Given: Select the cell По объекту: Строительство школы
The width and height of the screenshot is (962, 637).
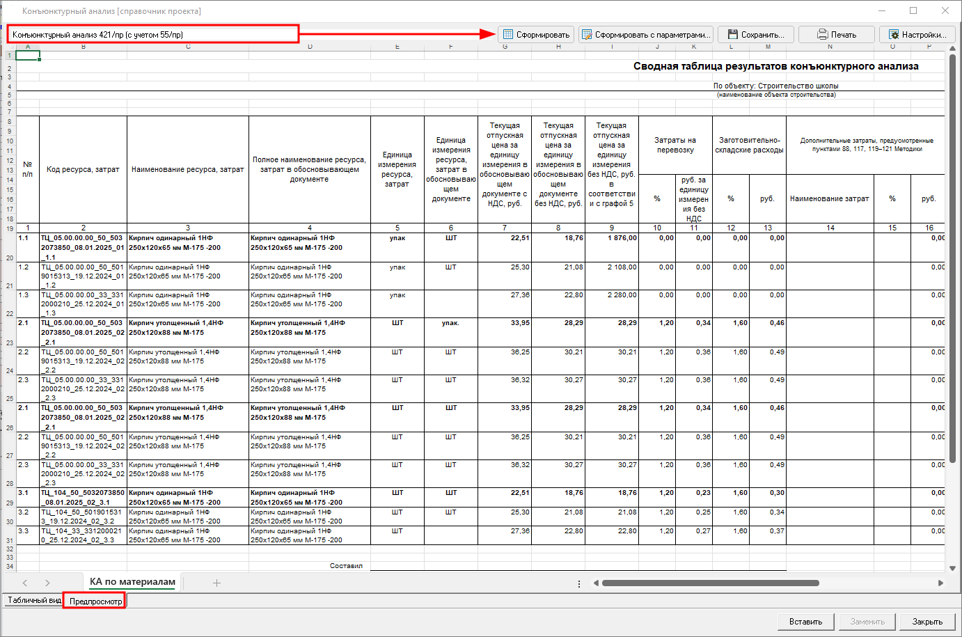Looking at the screenshot, I should (x=775, y=86).
